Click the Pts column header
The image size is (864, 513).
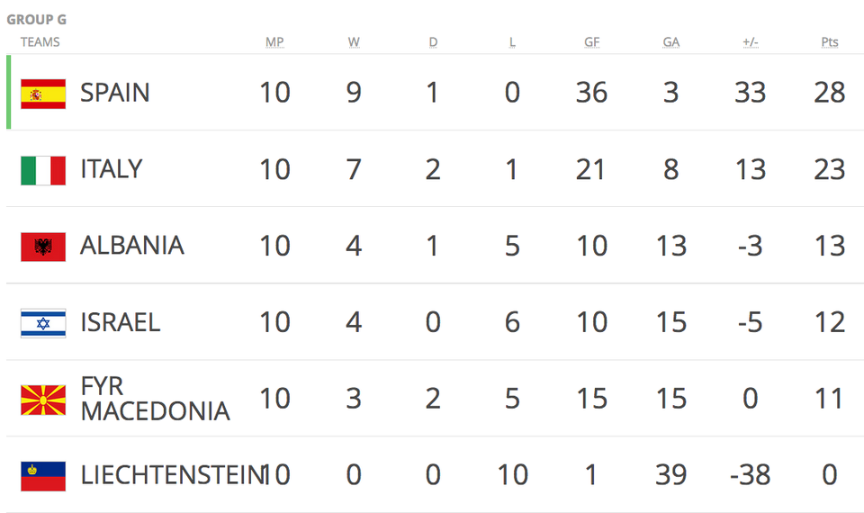[x=829, y=42]
